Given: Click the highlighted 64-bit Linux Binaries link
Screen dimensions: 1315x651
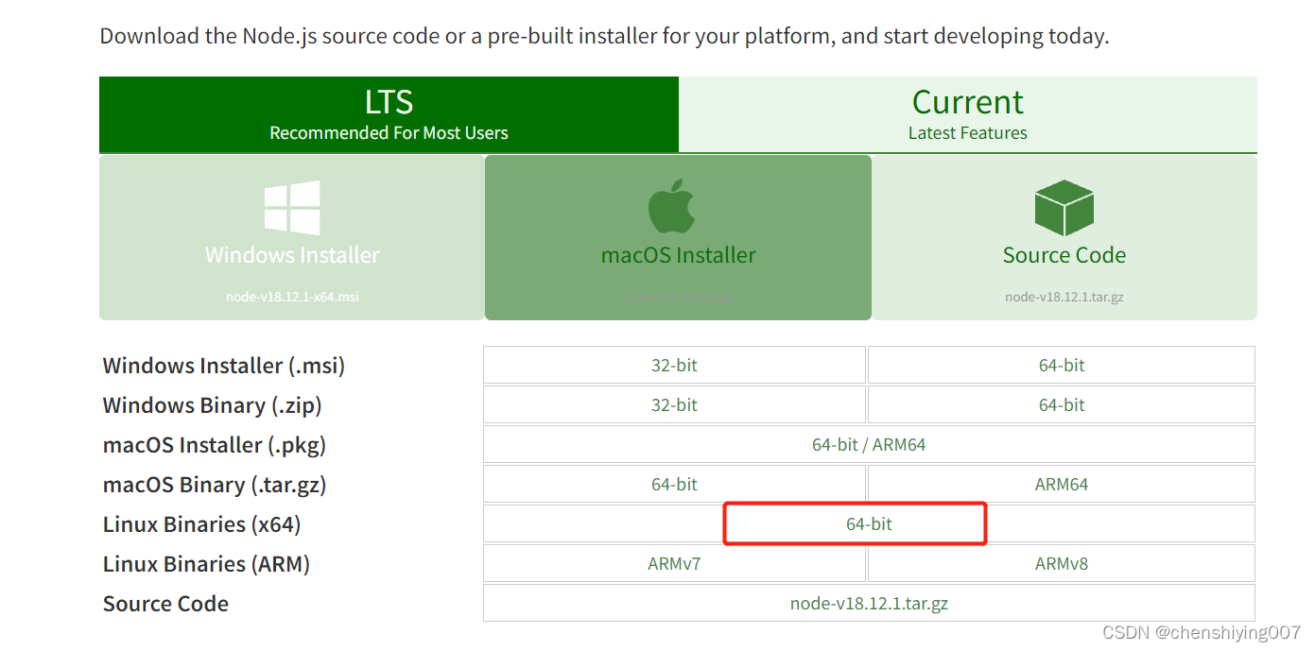Looking at the screenshot, I should pos(855,523).
